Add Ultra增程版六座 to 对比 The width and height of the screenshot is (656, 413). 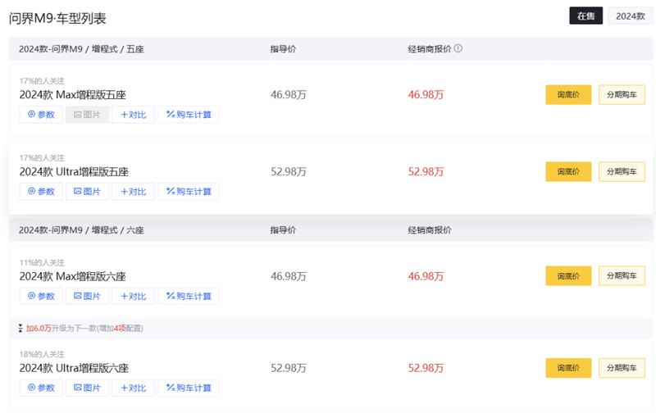(x=133, y=388)
